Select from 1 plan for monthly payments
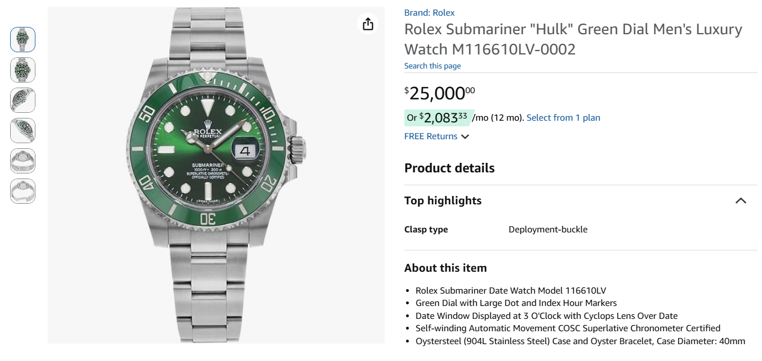The height and width of the screenshot is (361, 762). coord(563,117)
